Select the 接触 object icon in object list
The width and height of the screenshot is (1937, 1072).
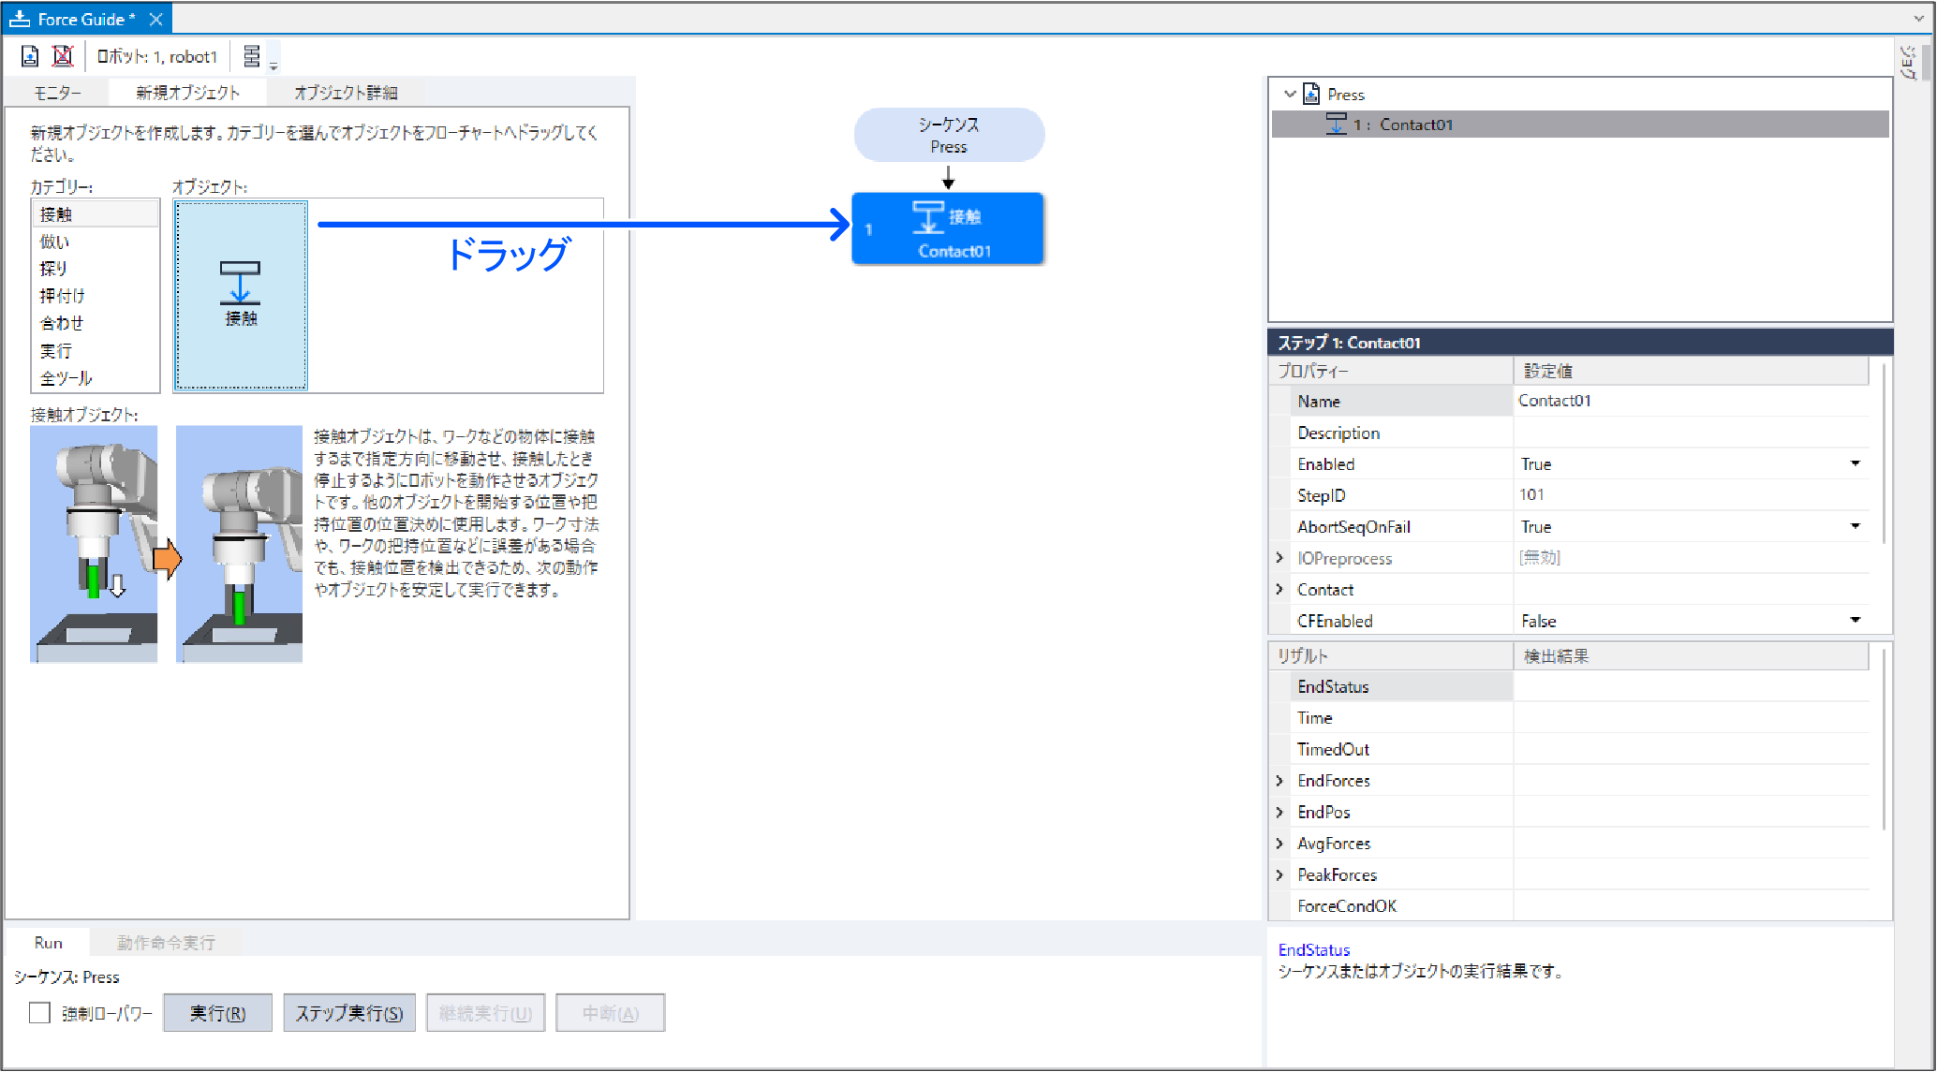click(241, 294)
